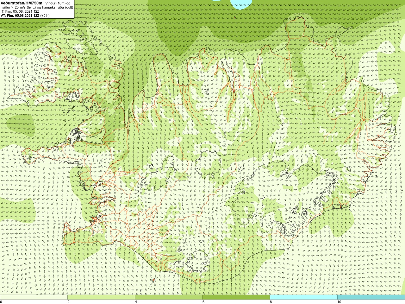Screen dimensions: 405x304
Task: Click the dark green 6–8 m/s legend segment
Action: click(236, 297)
